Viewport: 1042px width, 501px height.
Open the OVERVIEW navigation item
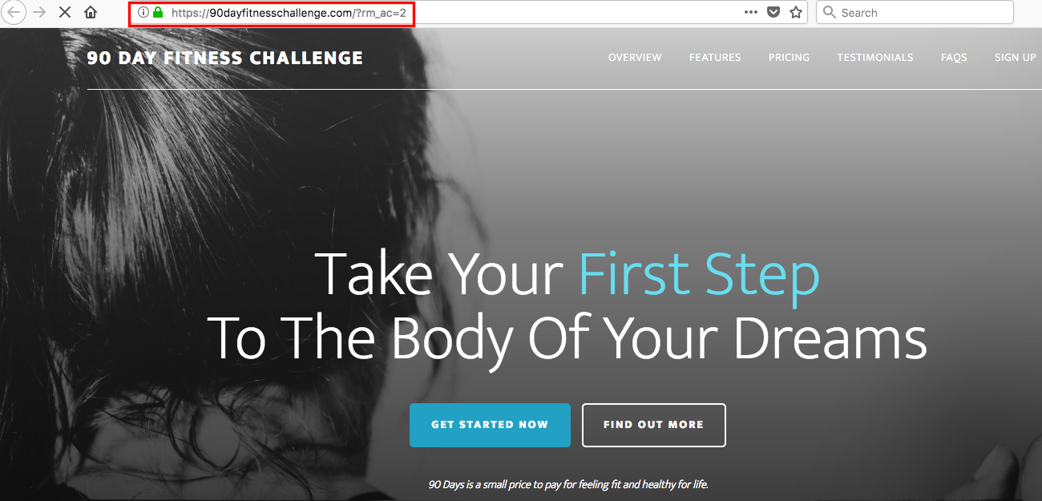pos(635,58)
